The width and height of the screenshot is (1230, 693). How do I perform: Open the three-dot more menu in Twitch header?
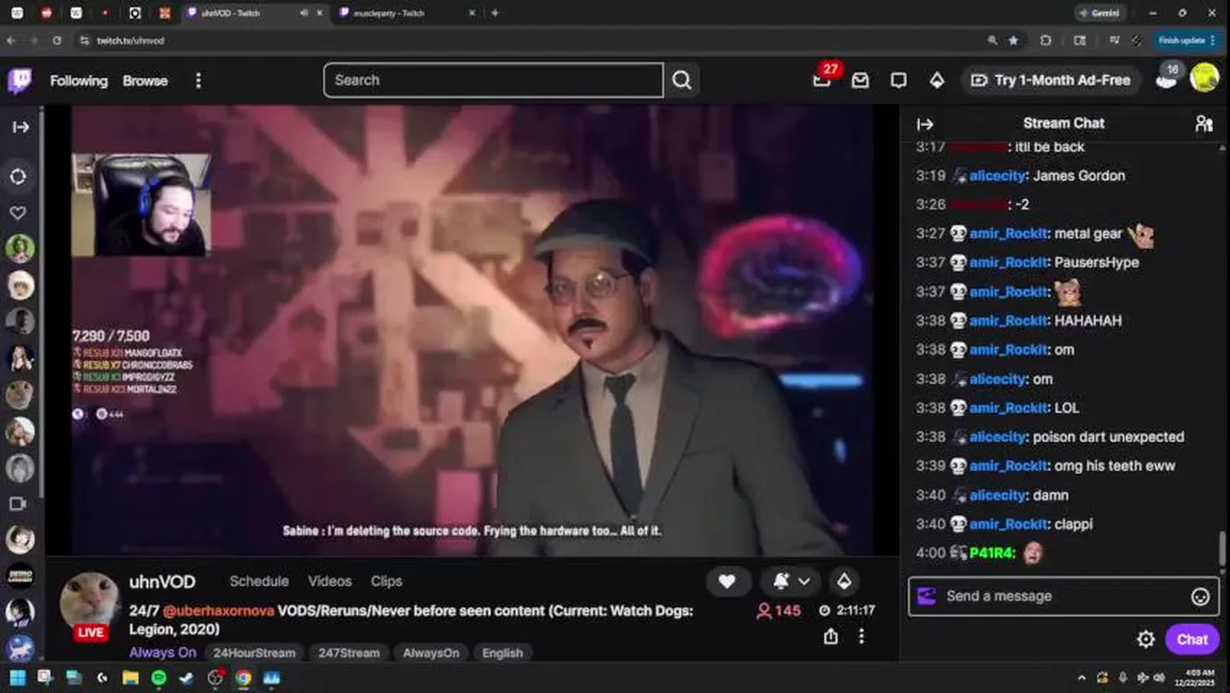[x=198, y=81]
